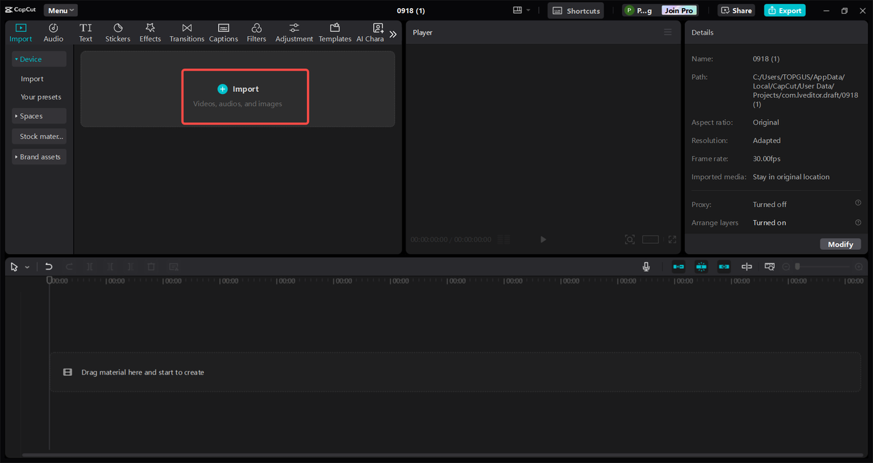
Task: Toggle main track magnet
Action: coord(679,267)
